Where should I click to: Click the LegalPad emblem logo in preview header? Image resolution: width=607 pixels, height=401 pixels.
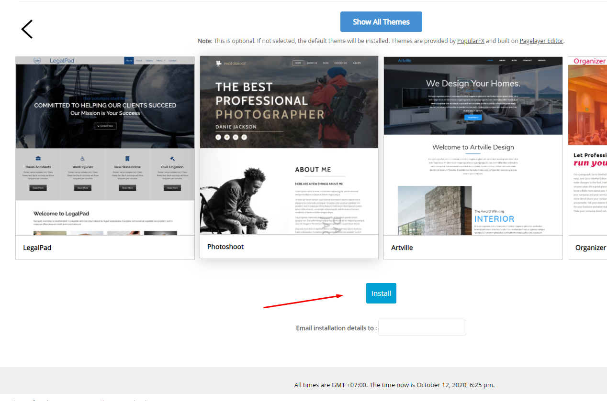pos(37,61)
